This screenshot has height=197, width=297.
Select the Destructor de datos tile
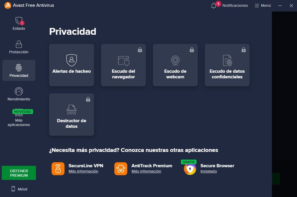coord(72,115)
